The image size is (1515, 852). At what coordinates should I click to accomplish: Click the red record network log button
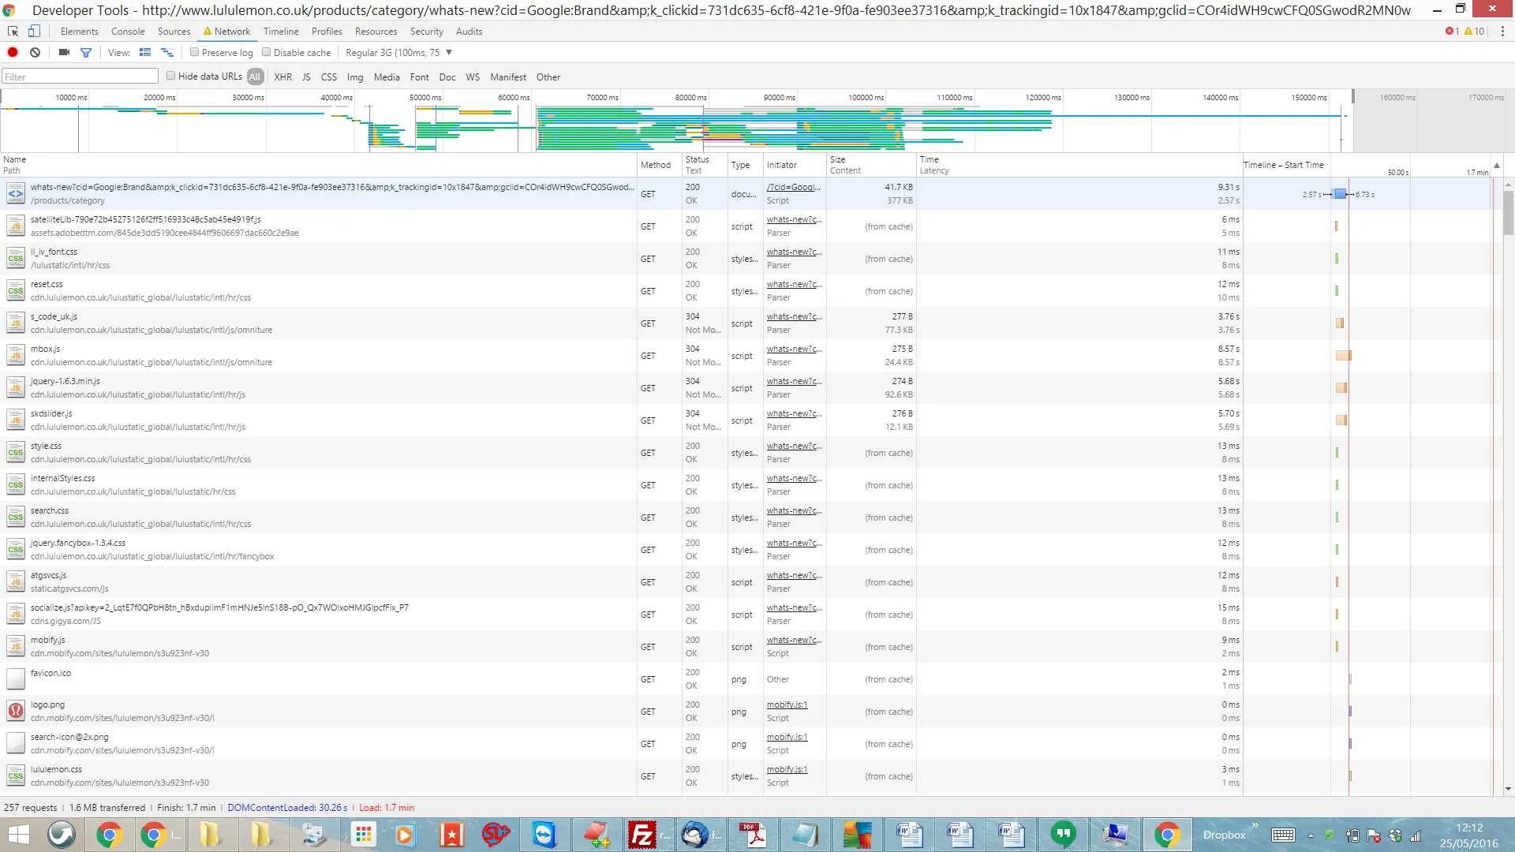pyautogui.click(x=13, y=53)
